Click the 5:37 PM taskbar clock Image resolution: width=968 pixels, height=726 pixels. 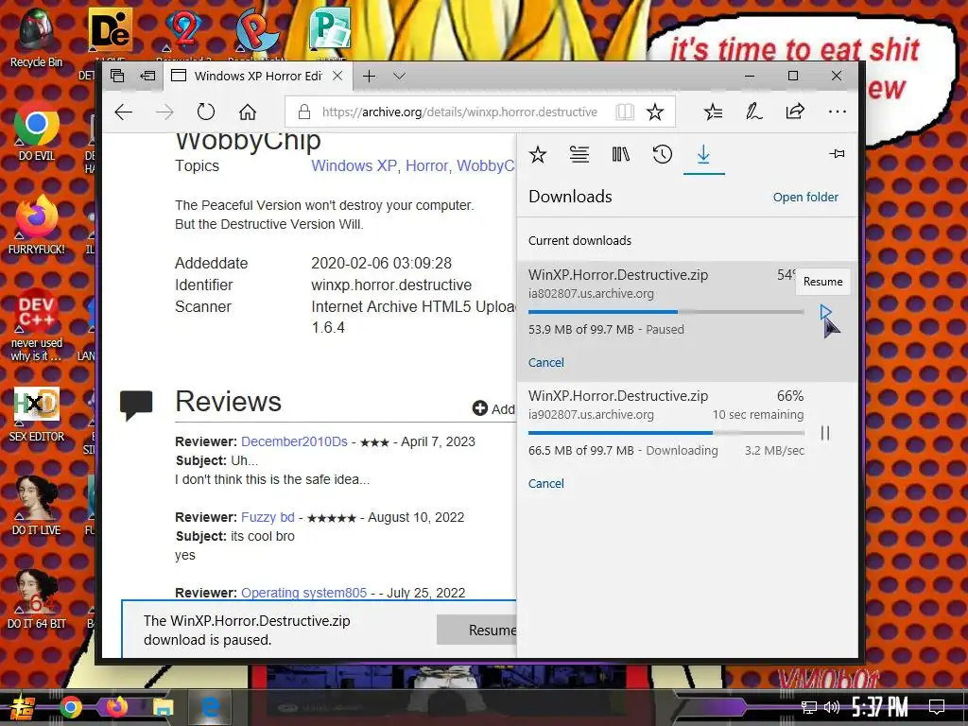point(880,707)
